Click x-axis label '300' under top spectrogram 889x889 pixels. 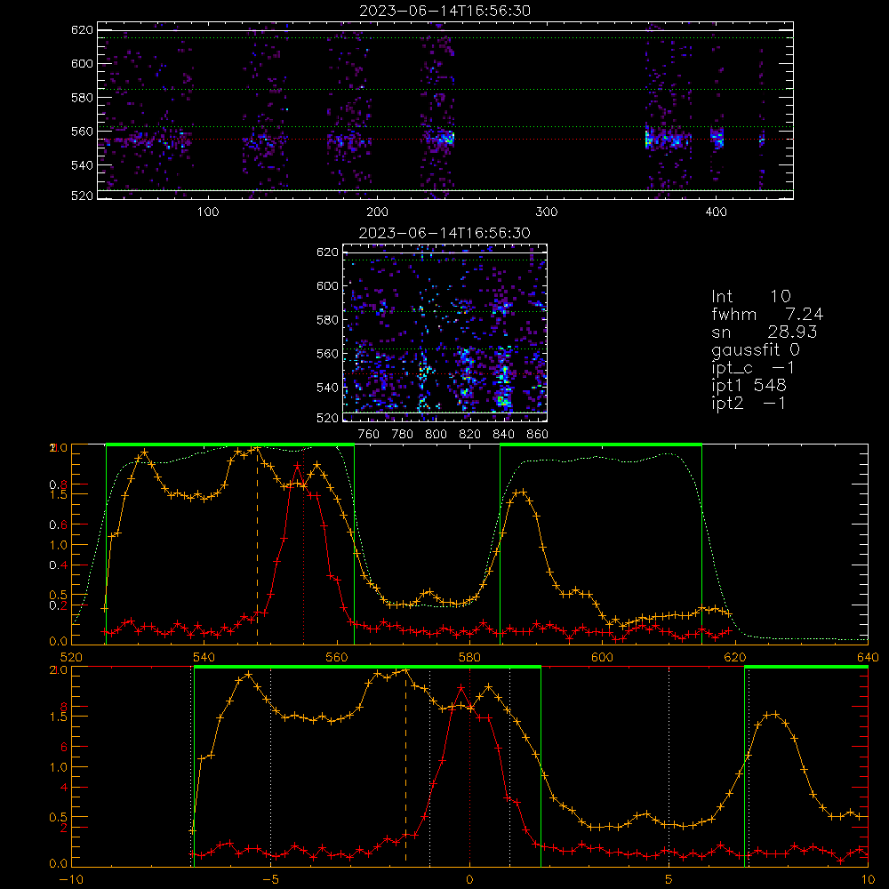pos(547,212)
